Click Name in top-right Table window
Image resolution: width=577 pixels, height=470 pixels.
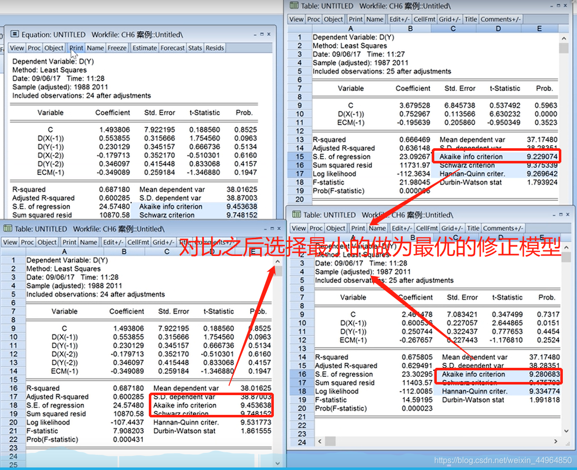[375, 19]
